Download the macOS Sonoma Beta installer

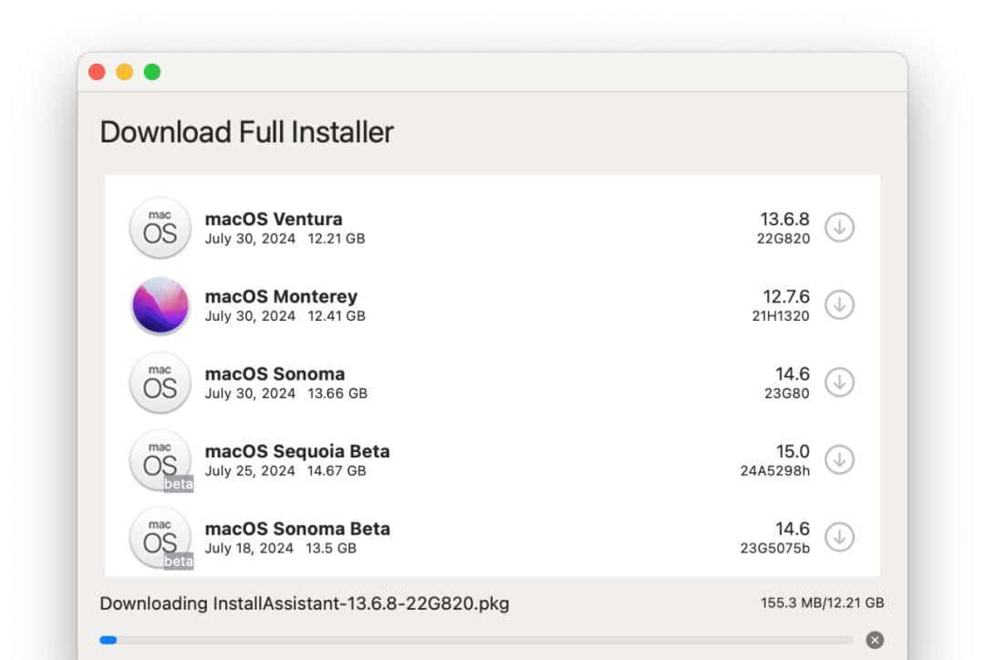tap(839, 538)
